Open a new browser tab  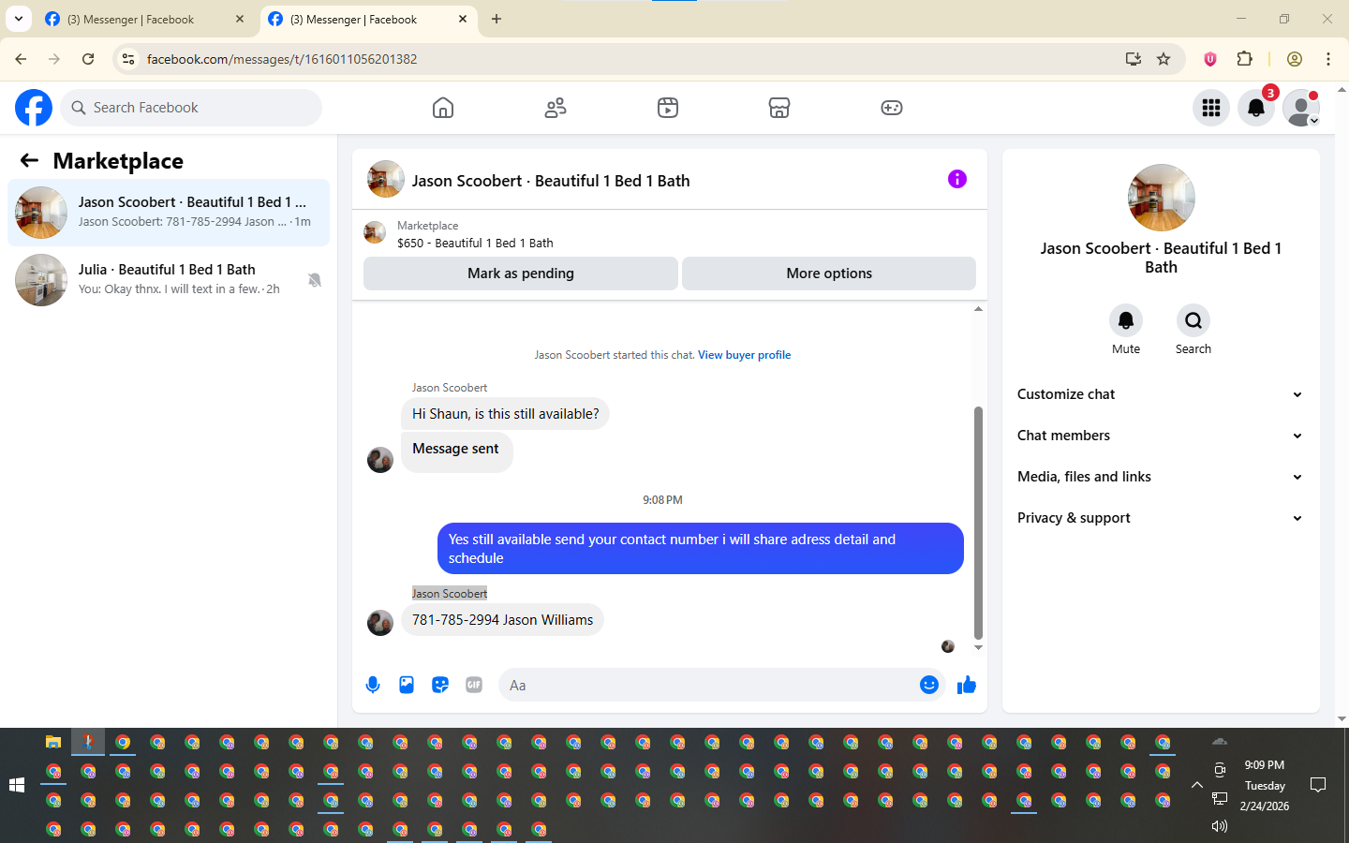point(497,19)
